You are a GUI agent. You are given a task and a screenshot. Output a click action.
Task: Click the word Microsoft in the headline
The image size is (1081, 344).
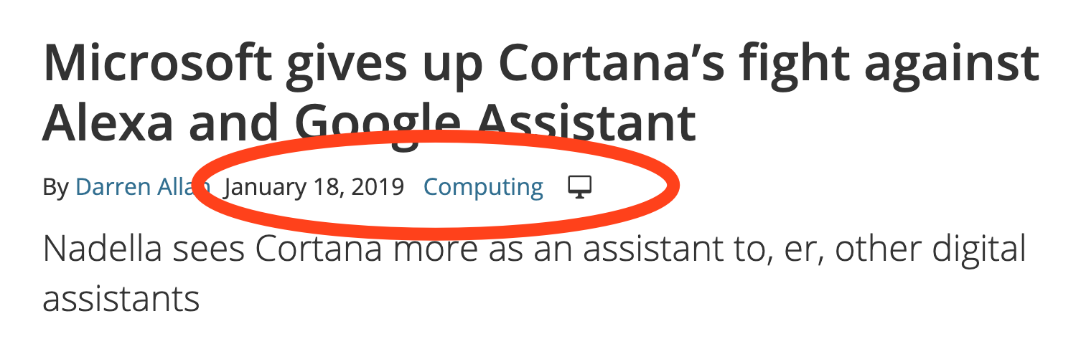(157, 64)
